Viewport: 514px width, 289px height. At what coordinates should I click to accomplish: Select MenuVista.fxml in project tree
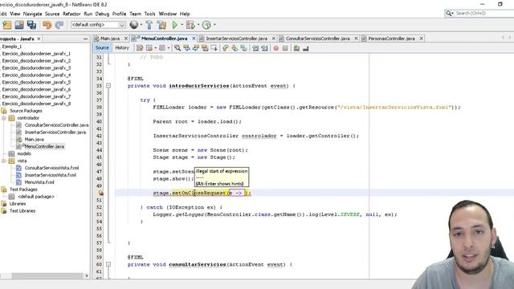[x=39, y=182]
